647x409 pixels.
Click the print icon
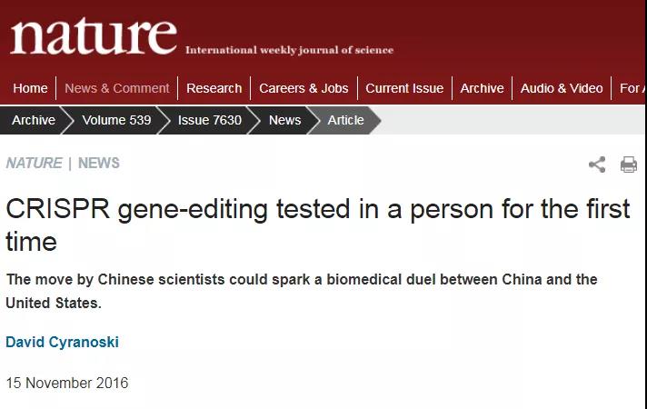pyautogui.click(x=629, y=165)
